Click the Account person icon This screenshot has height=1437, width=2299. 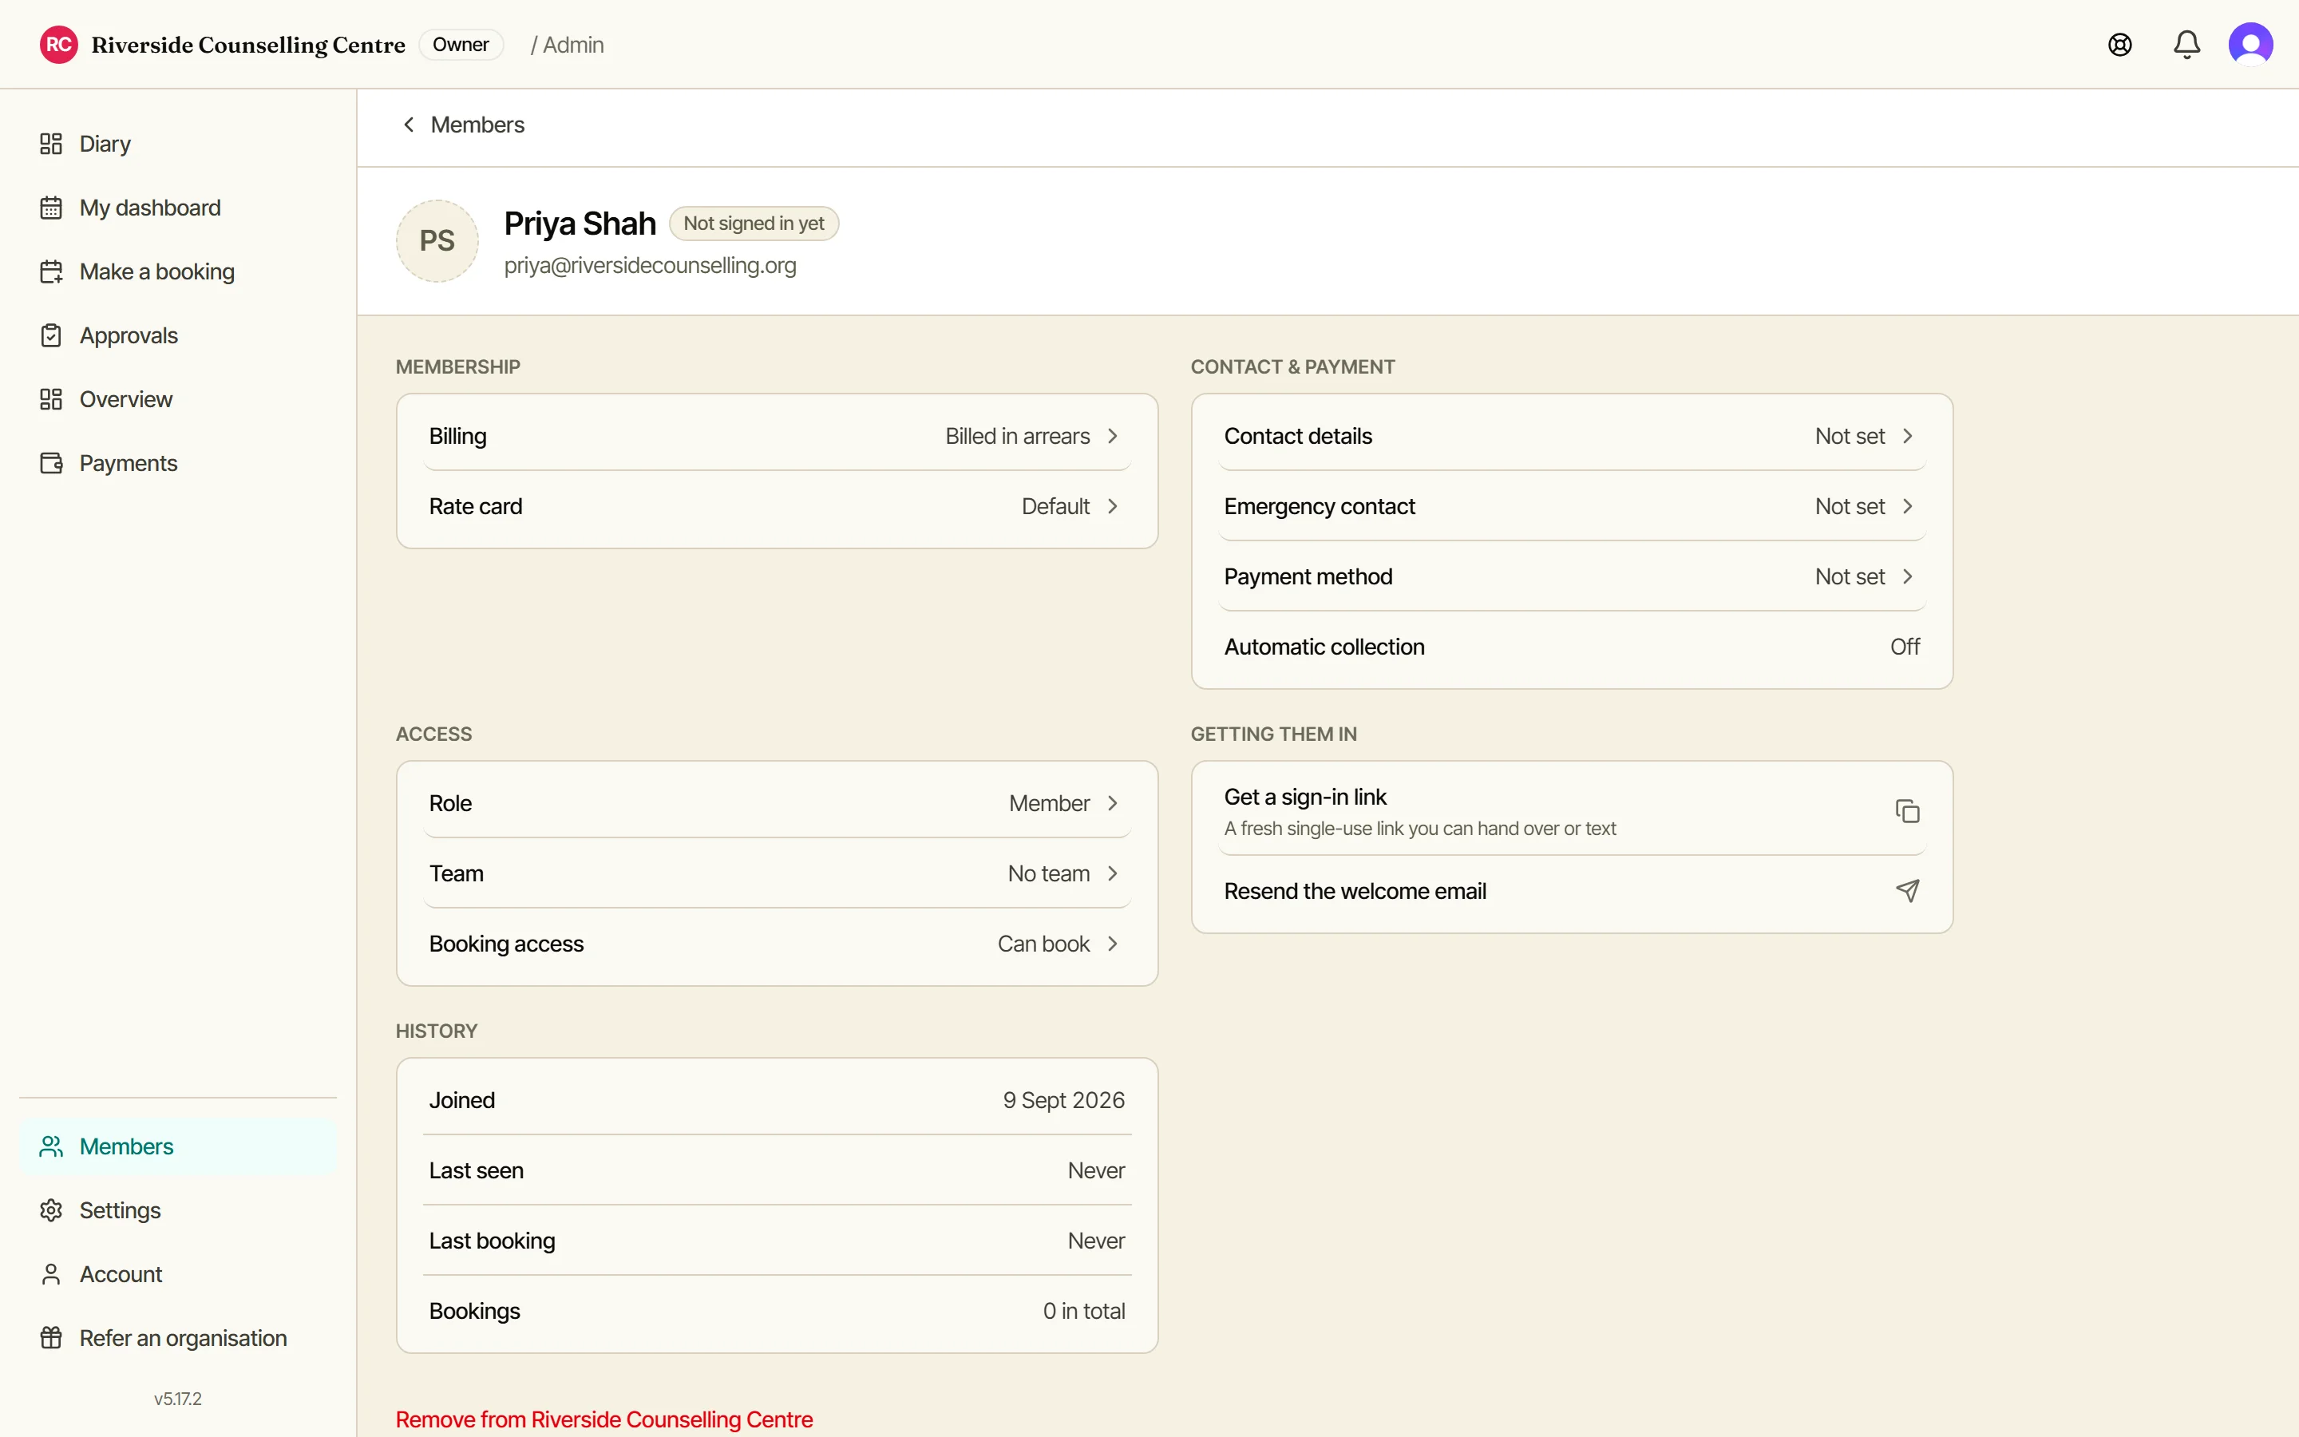point(51,1273)
